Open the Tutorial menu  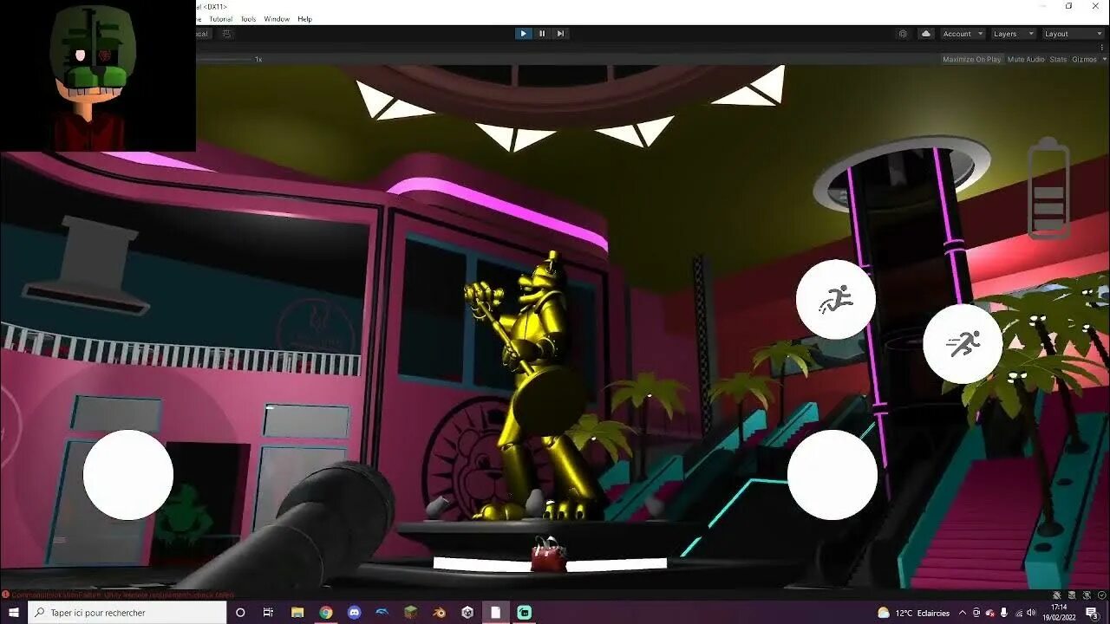220,19
